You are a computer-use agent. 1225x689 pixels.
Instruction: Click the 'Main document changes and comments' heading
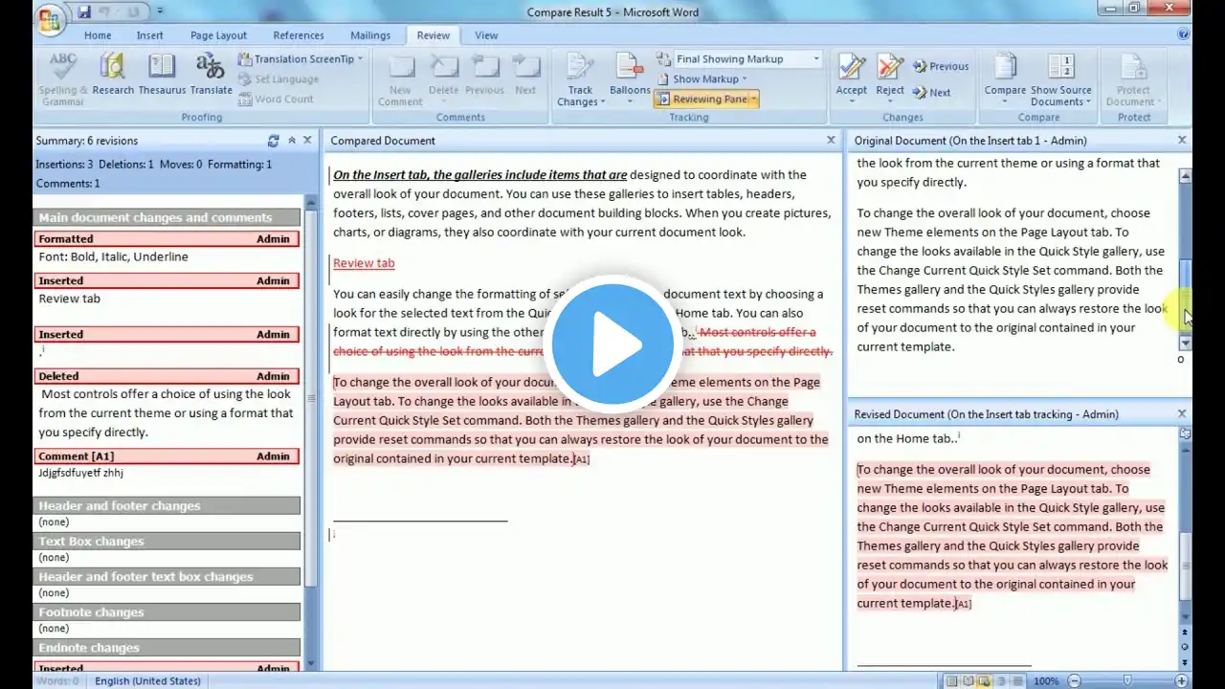click(167, 217)
